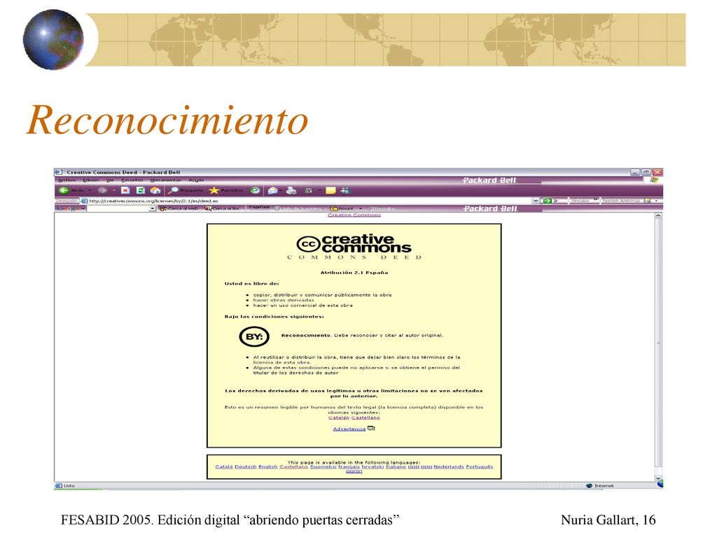
Task: Open the forward history dropdown arrow
Action: click(114, 190)
